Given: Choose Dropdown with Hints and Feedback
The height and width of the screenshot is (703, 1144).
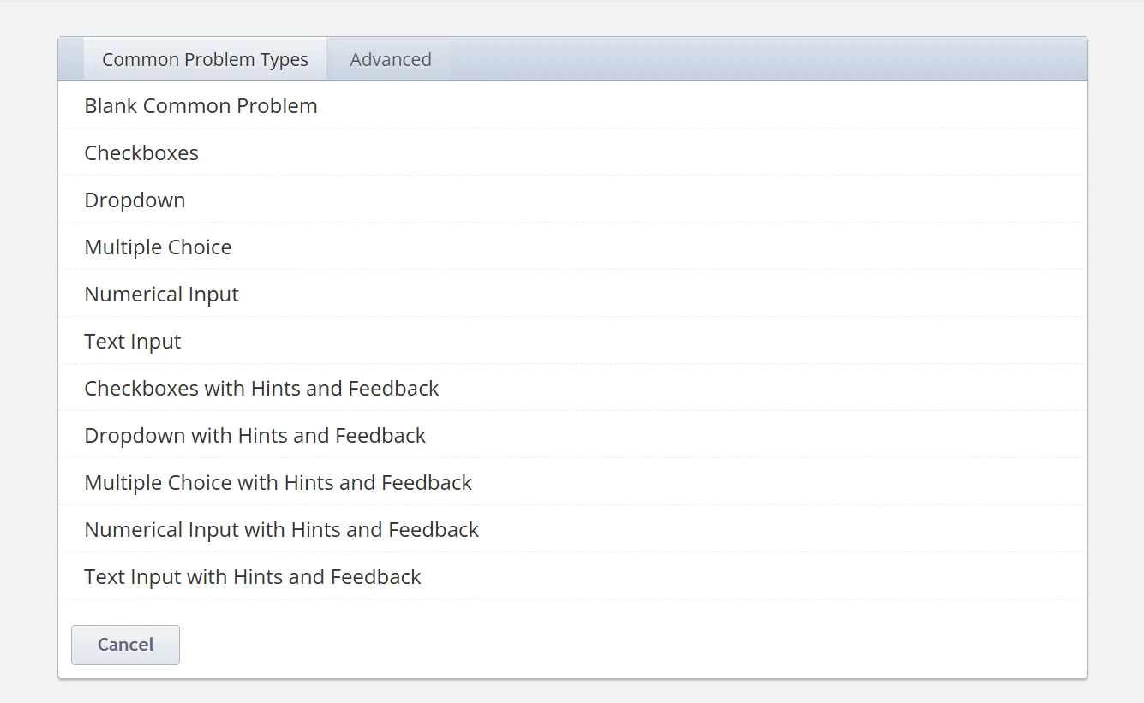Looking at the screenshot, I should point(572,435).
